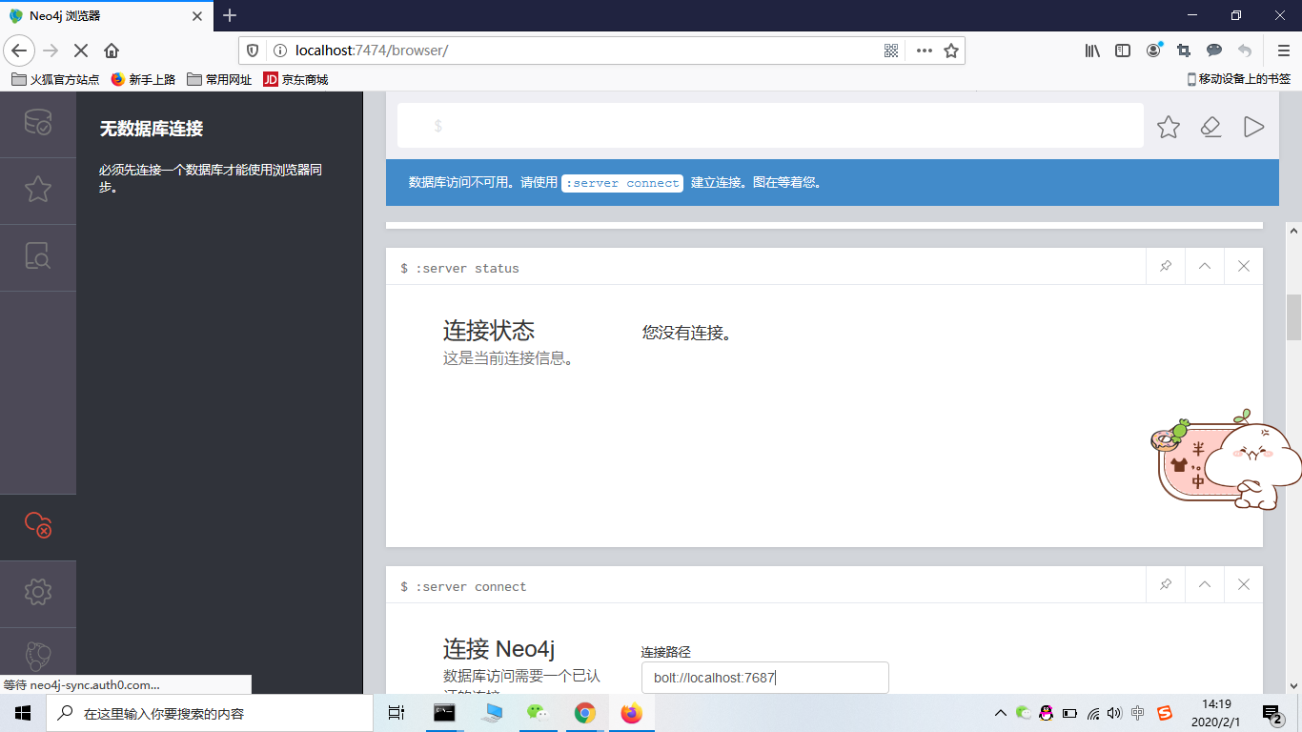The height and width of the screenshot is (732, 1302).
Task: Open the command prompt taskbar icon
Action: tap(444, 713)
